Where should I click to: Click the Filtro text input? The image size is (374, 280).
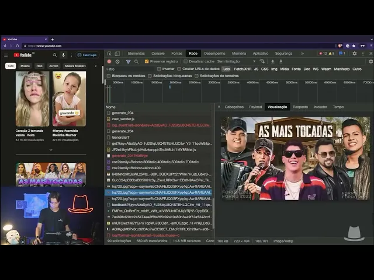(130, 69)
